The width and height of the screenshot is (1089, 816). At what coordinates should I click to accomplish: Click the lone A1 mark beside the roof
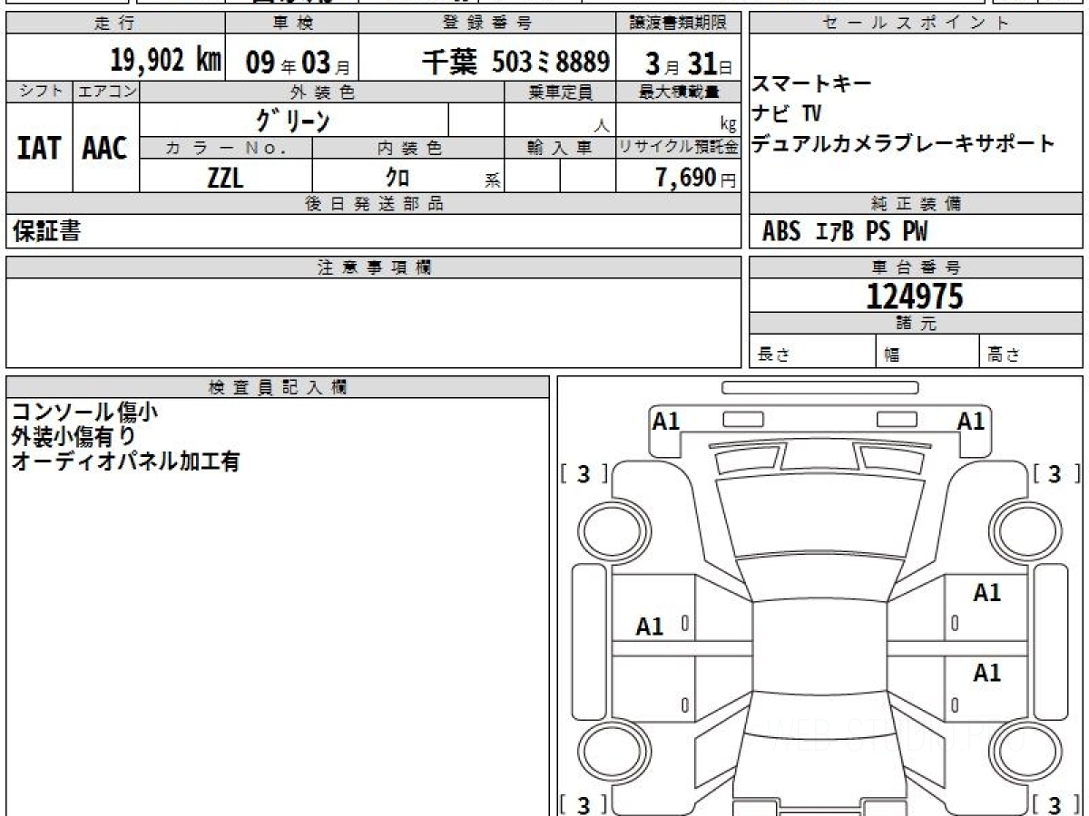click(x=650, y=627)
